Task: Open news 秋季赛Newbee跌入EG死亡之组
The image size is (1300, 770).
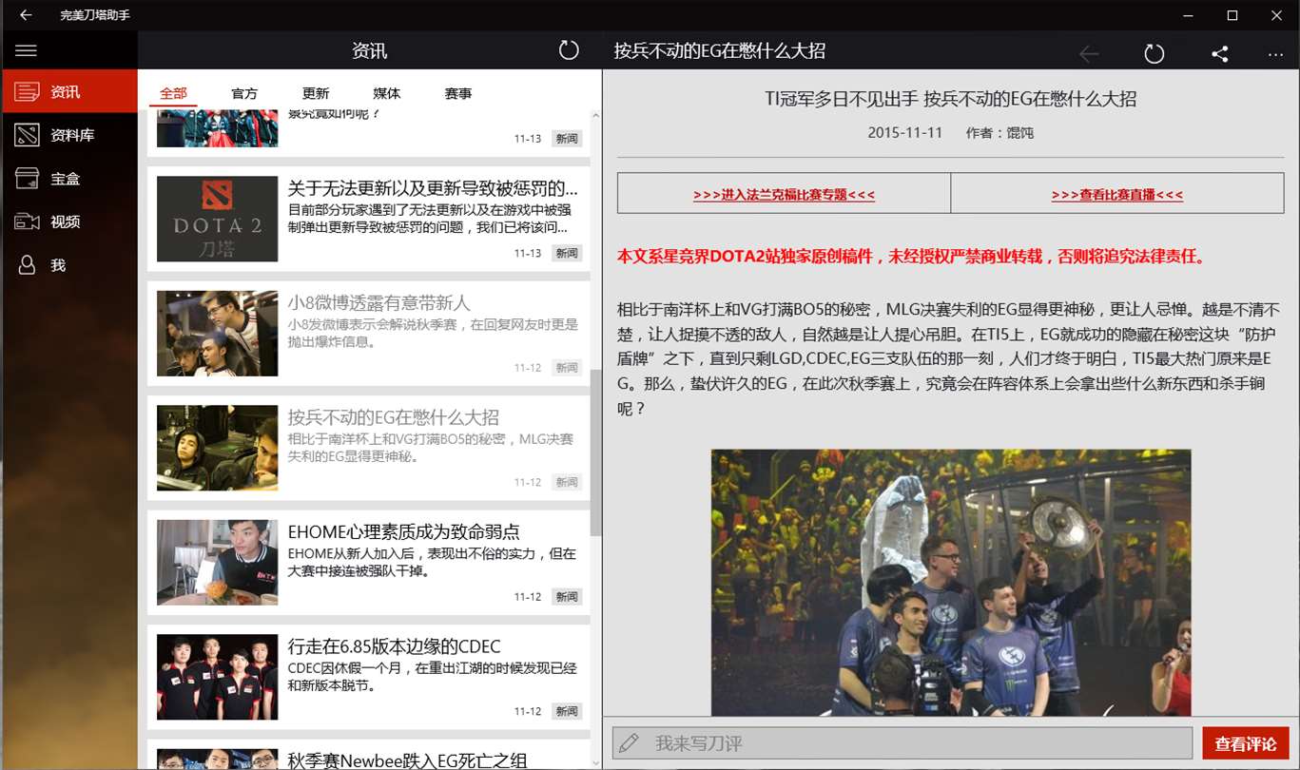Action: (369, 755)
